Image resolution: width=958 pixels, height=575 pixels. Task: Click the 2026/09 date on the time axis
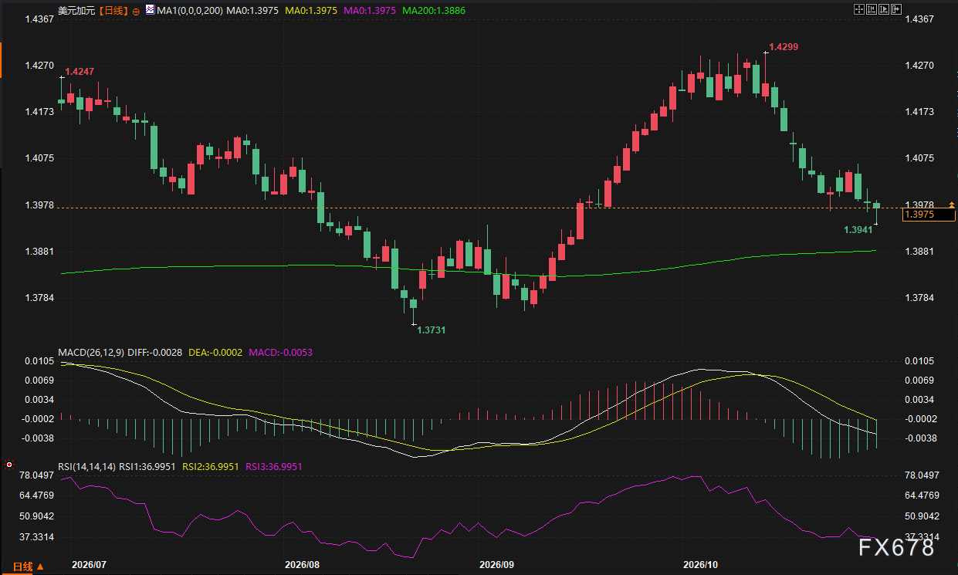(x=496, y=565)
